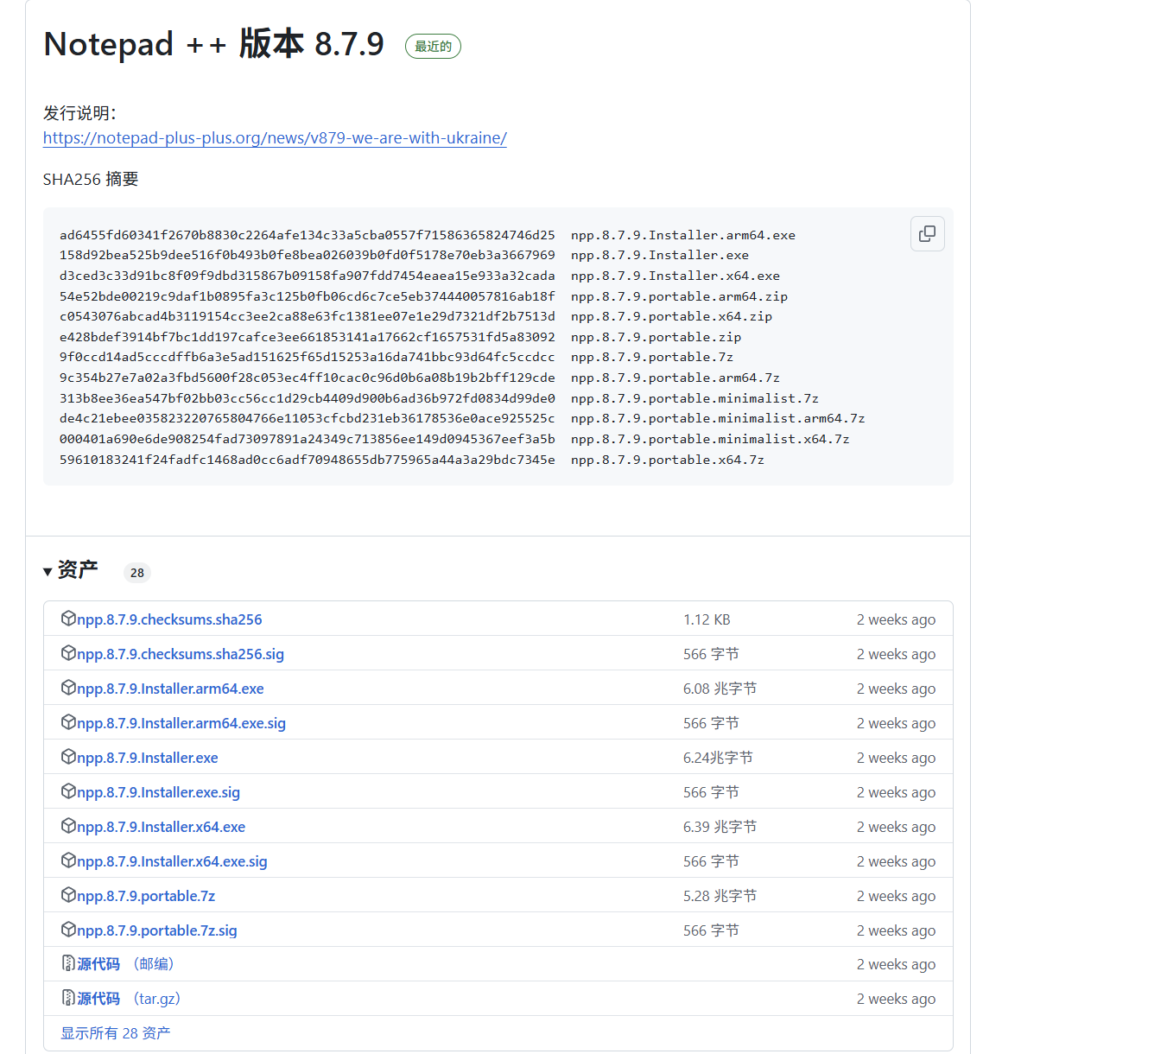
Task: Click the 28 assets count badge
Action: (x=137, y=573)
